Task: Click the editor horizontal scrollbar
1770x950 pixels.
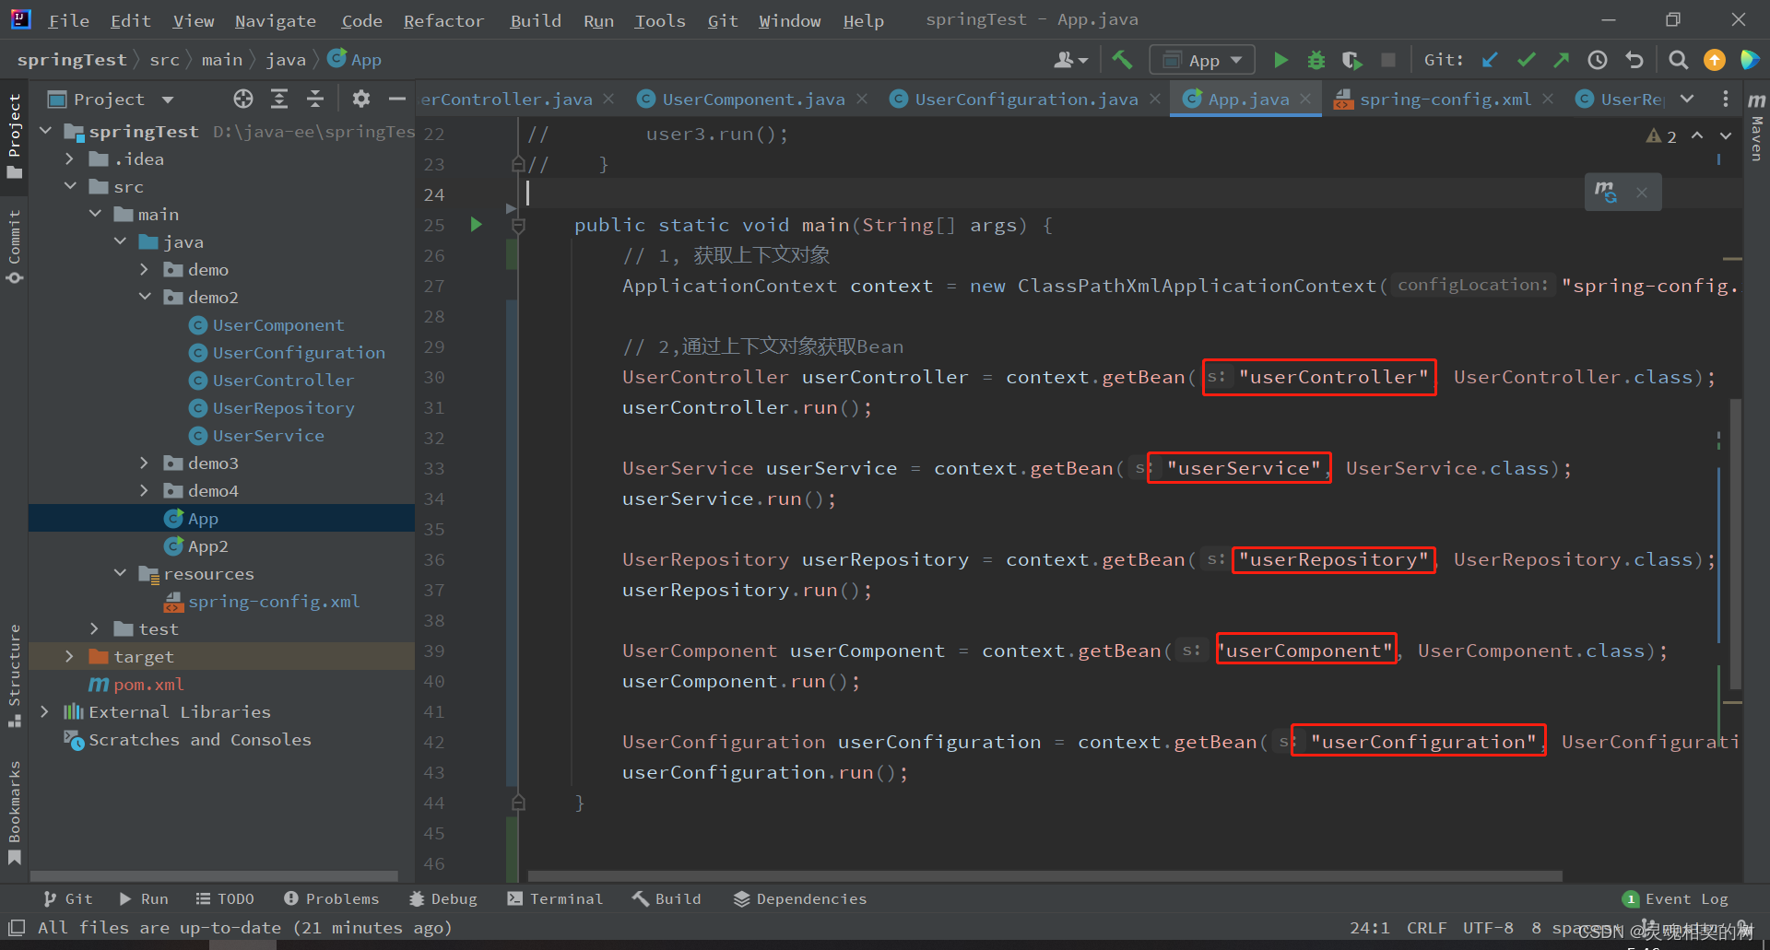Action: [x=1044, y=875]
